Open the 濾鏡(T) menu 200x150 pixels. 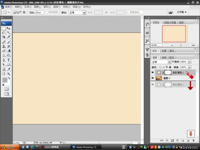coord(57,7)
